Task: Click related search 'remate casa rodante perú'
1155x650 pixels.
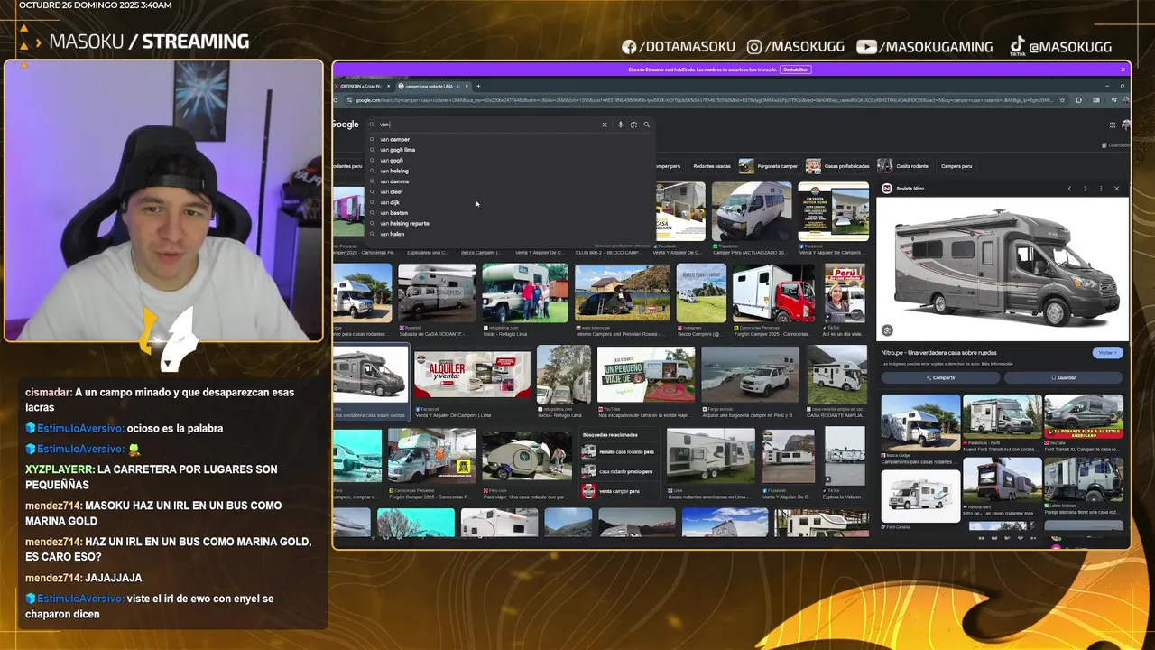Action: pos(618,451)
